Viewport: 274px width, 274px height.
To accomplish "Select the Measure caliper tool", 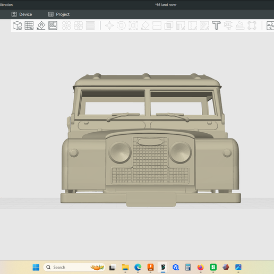I will click(228, 25).
